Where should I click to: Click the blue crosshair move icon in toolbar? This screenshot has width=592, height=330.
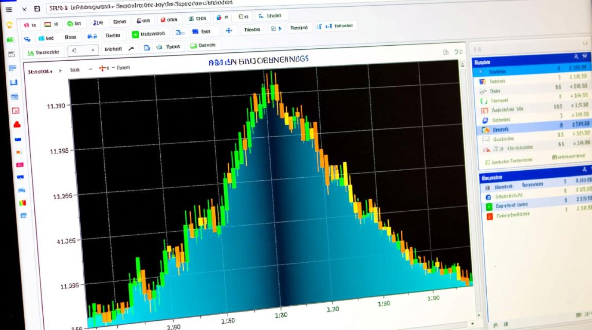(x=228, y=31)
